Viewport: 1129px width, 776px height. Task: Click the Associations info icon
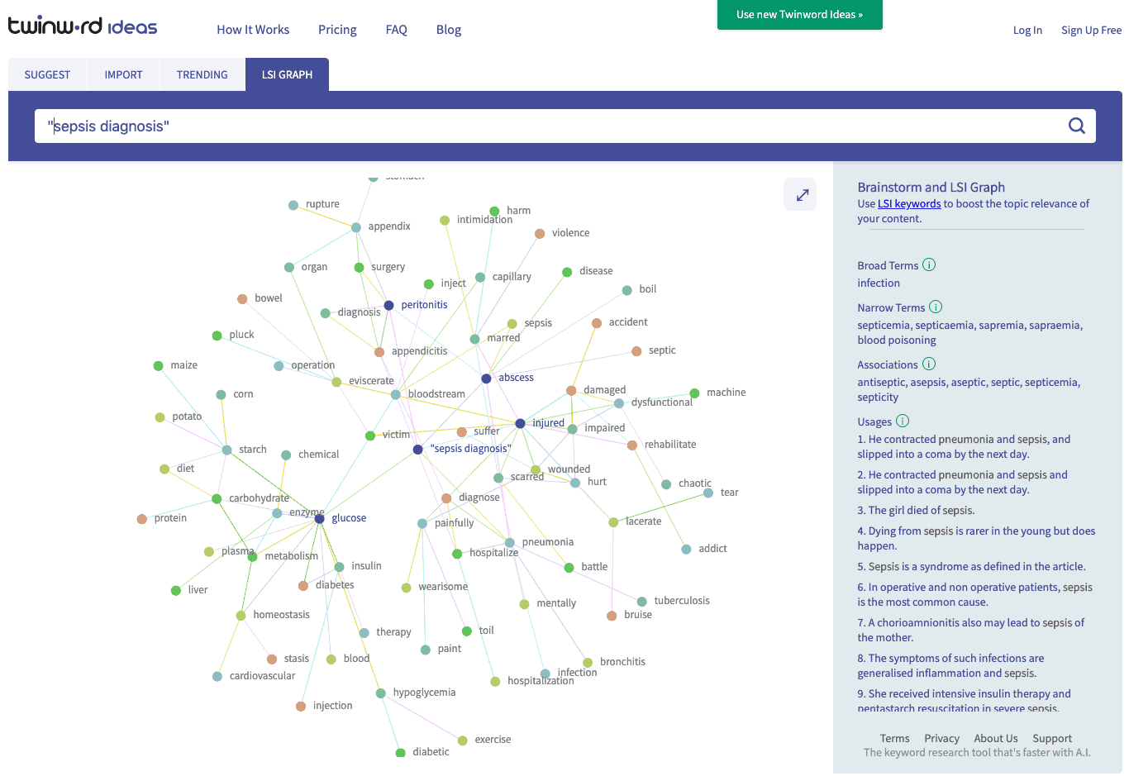929,364
